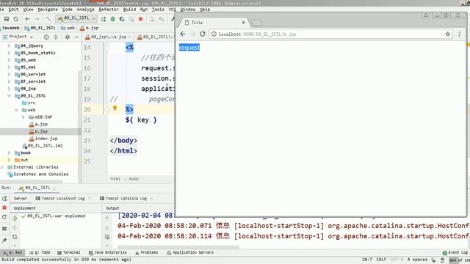Click the Run with Coverage icon

122,19
